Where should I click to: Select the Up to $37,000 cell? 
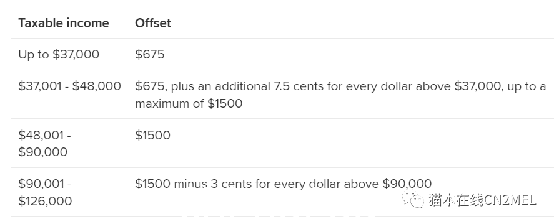59,54
